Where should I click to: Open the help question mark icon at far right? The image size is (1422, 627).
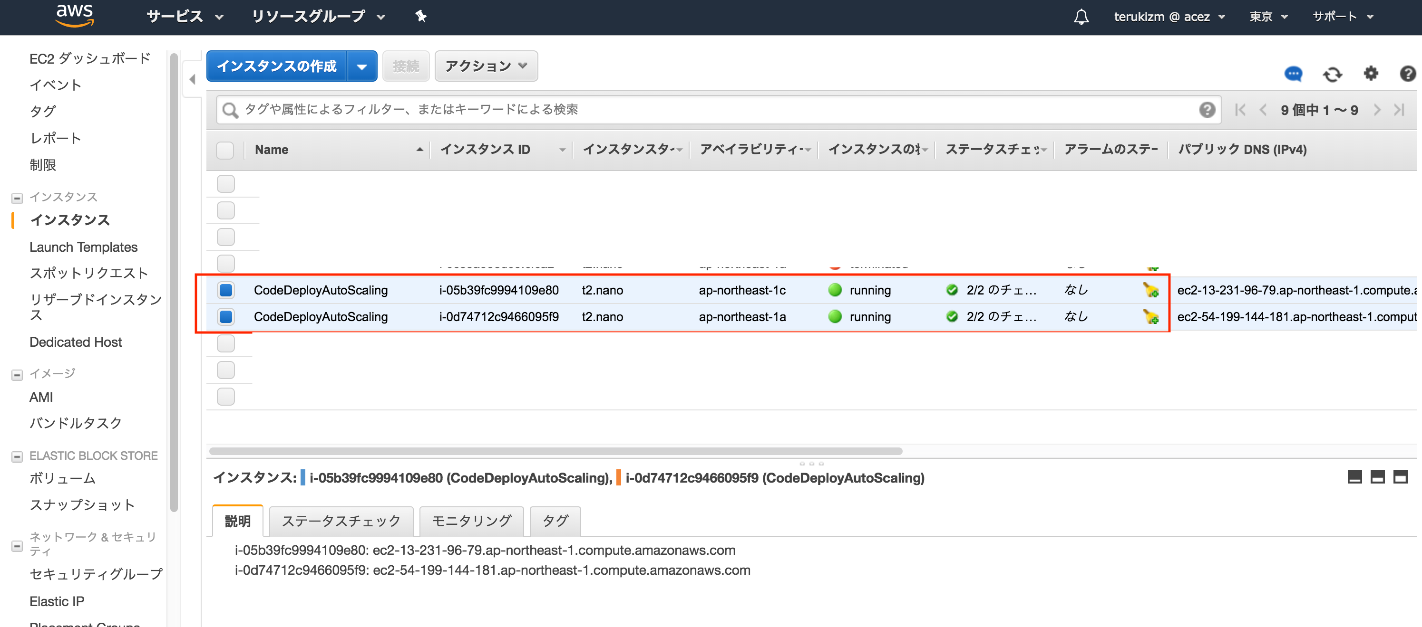coord(1407,73)
